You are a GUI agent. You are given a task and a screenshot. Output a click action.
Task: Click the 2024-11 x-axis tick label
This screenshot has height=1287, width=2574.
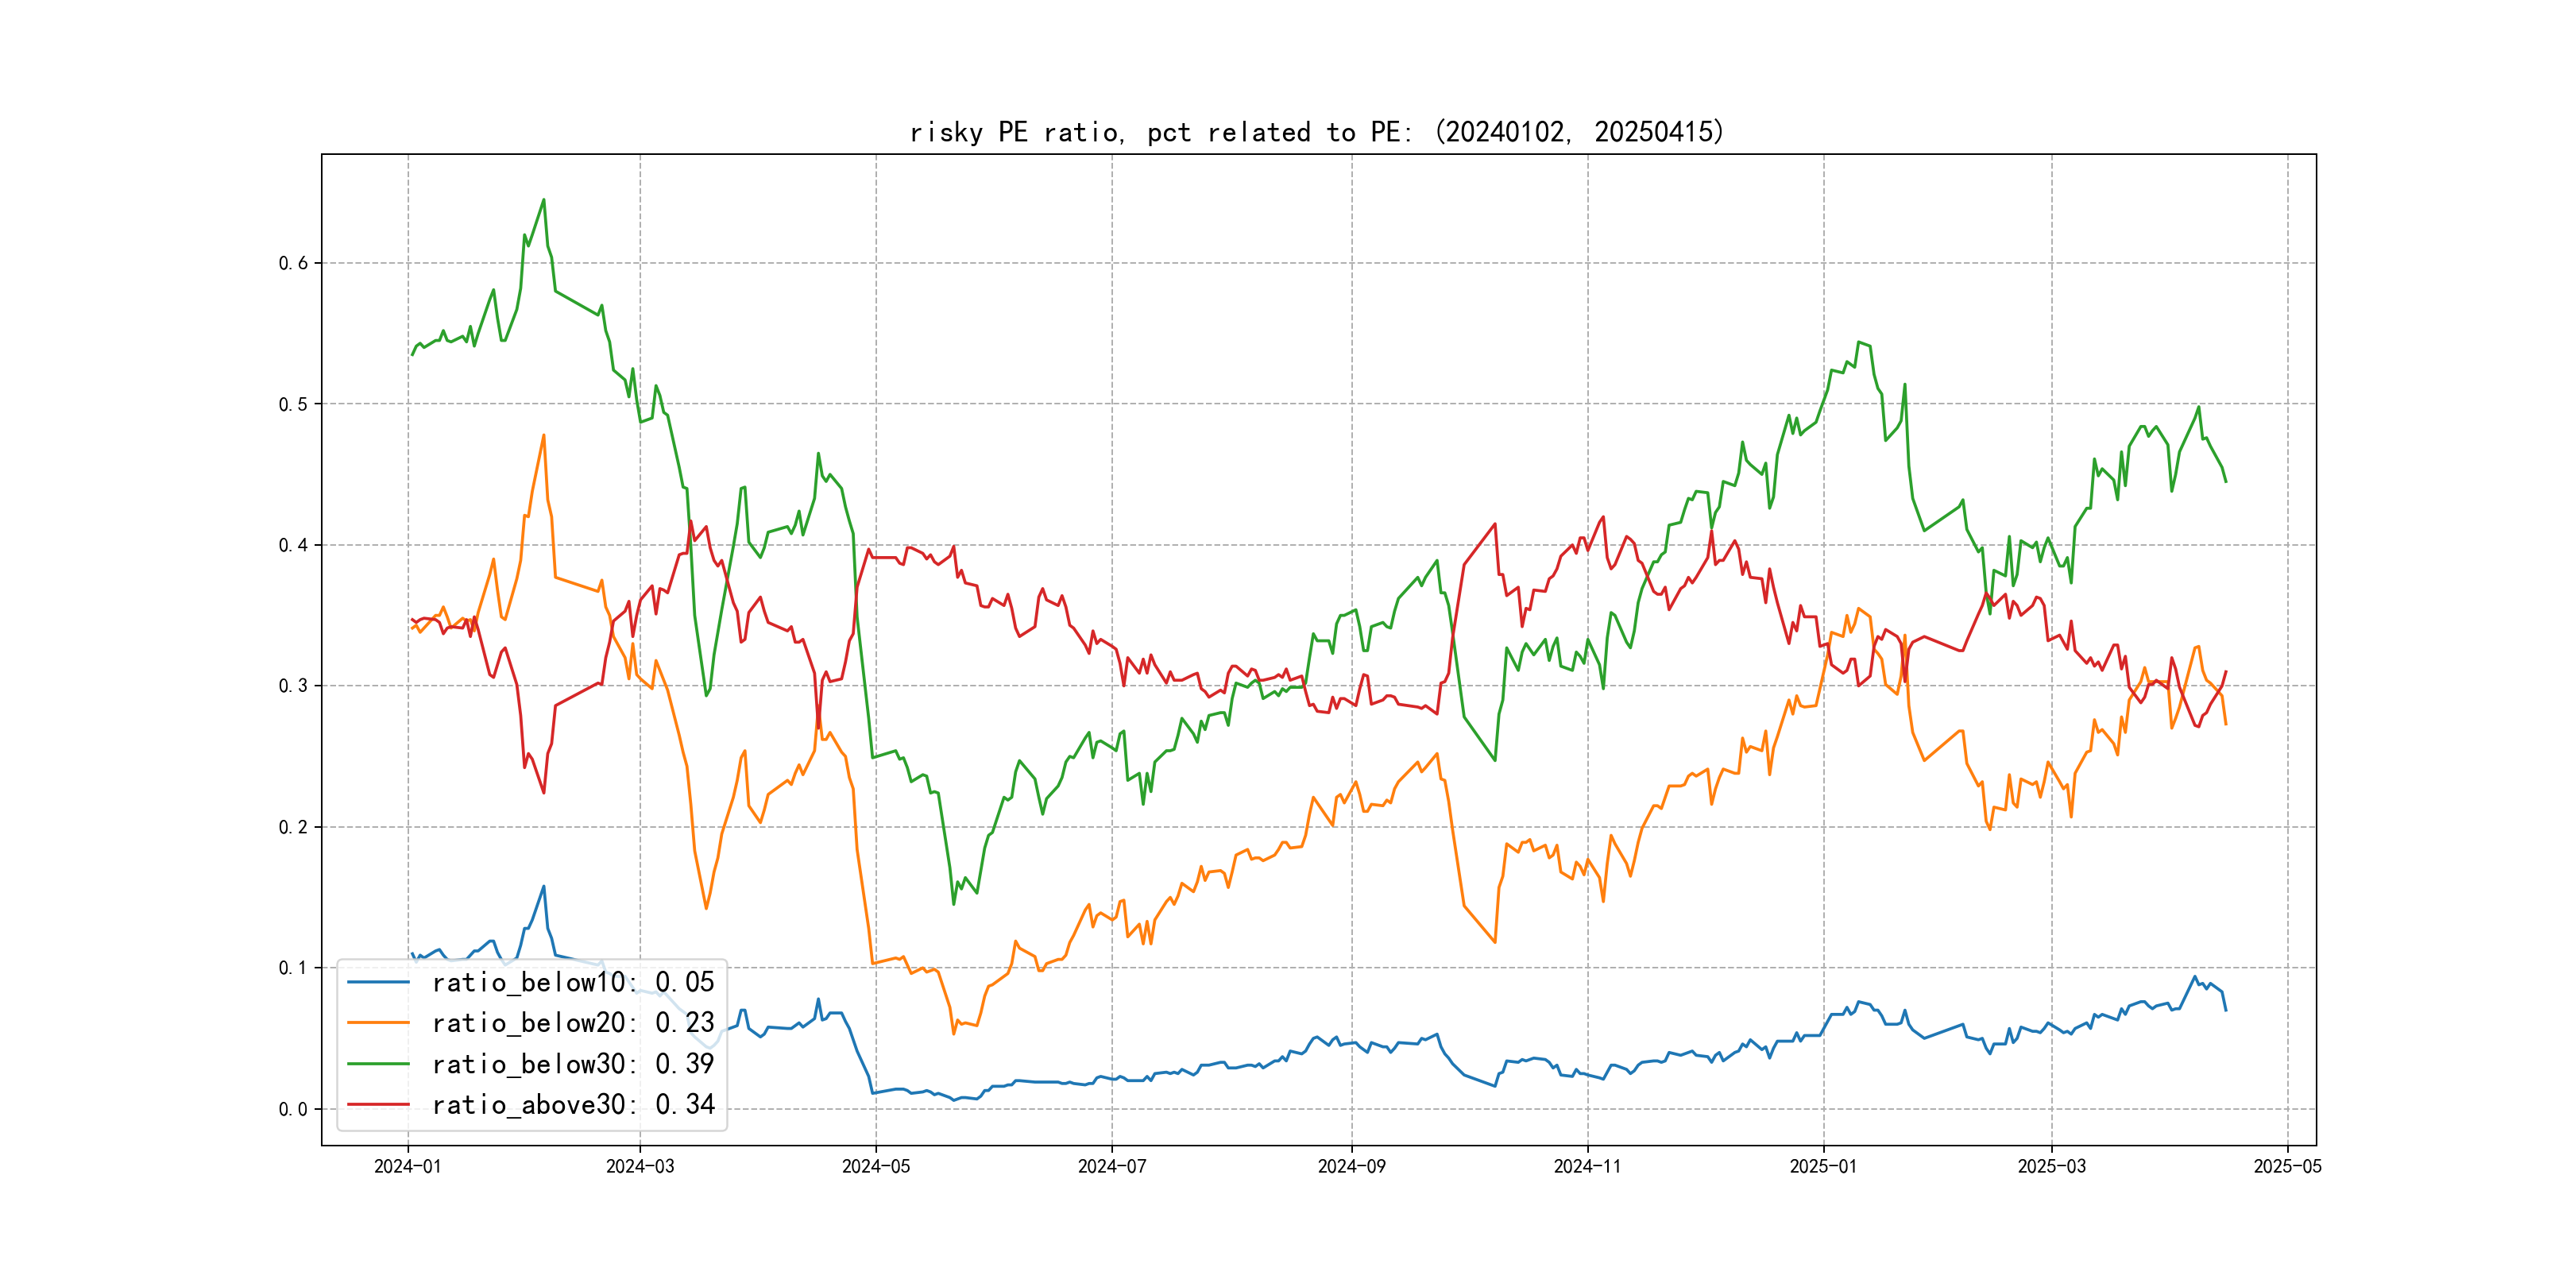click(1587, 1166)
